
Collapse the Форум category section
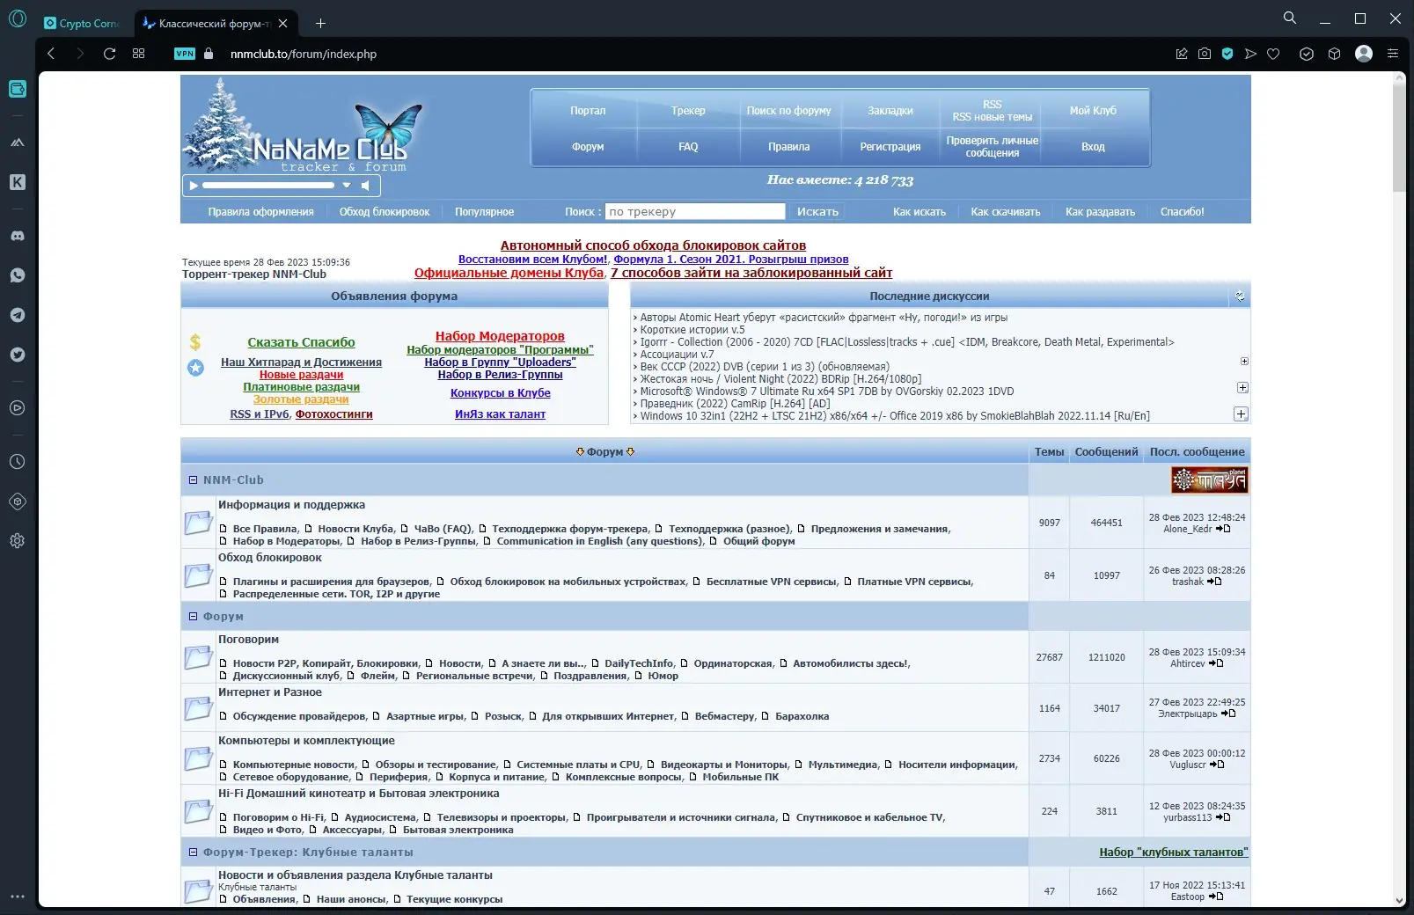(194, 617)
